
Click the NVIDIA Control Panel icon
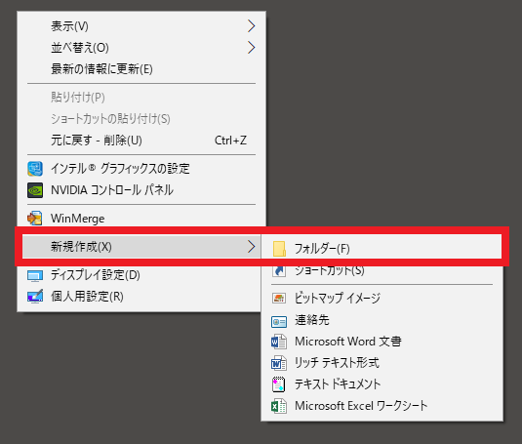pos(35,190)
